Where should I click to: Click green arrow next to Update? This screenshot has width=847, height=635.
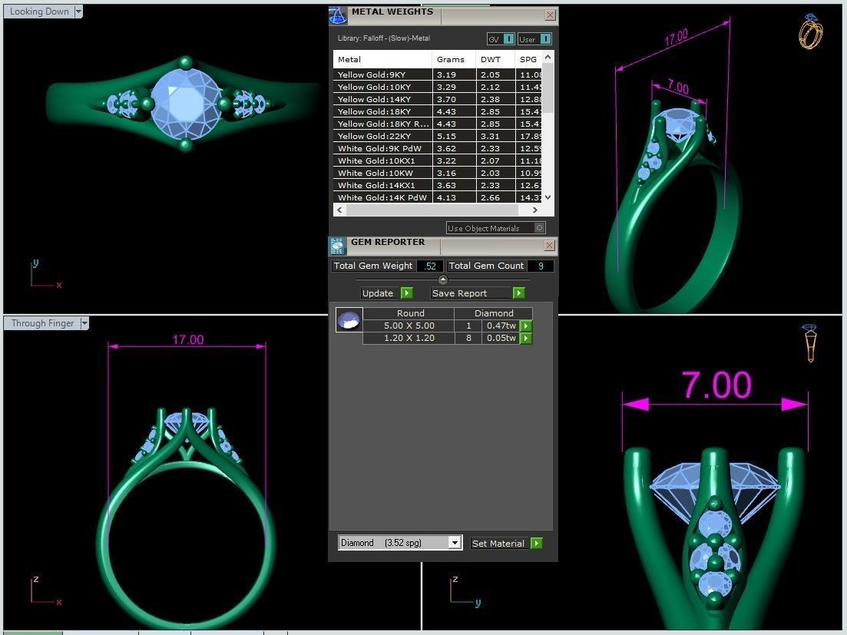tap(407, 293)
